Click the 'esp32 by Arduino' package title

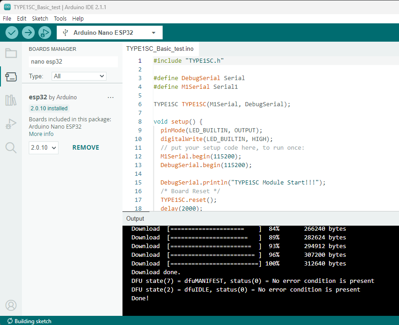(x=53, y=97)
